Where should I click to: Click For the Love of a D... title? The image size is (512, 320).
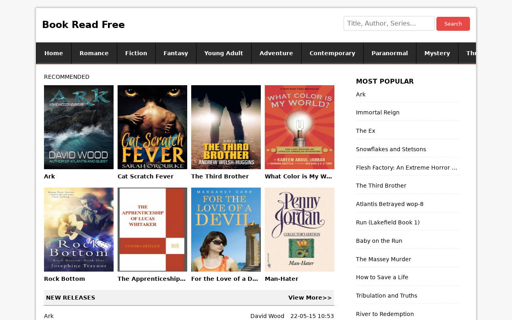pos(225,279)
